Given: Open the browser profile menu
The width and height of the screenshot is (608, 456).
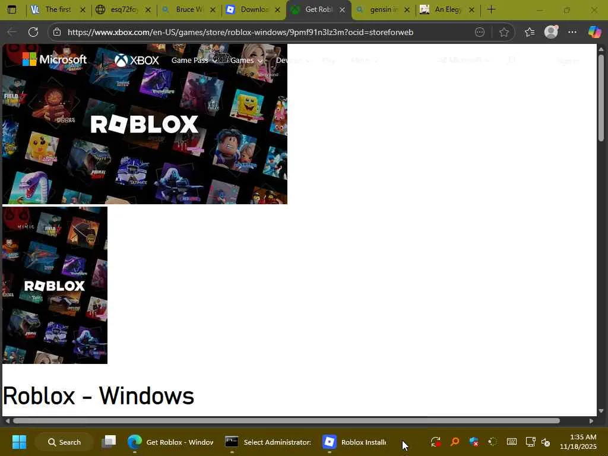Looking at the screenshot, I should [x=551, y=32].
